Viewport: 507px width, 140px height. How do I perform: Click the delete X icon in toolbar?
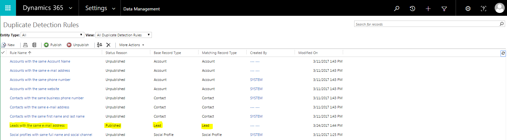(108, 45)
